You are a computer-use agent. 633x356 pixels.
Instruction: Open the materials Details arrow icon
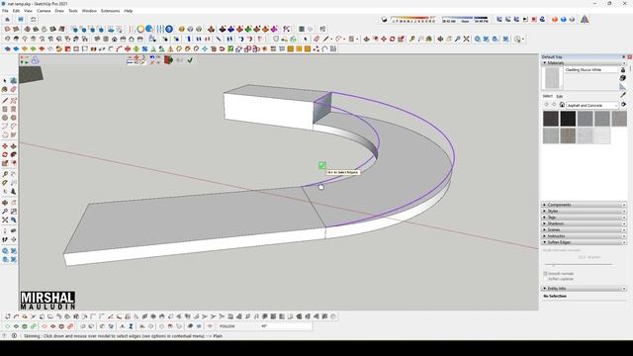pos(624,105)
